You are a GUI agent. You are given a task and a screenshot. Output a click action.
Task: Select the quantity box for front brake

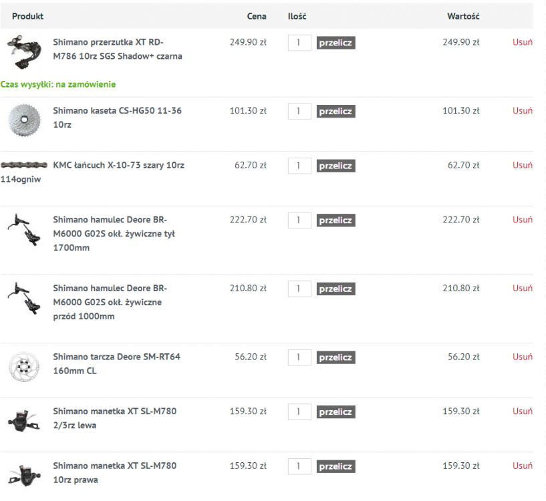[x=299, y=289]
